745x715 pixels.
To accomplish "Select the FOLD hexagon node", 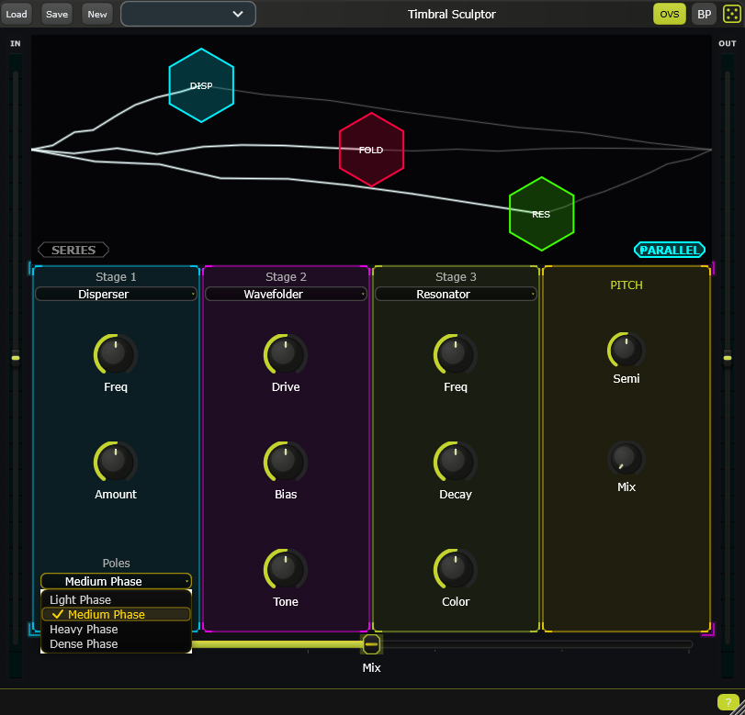I will click(371, 149).
